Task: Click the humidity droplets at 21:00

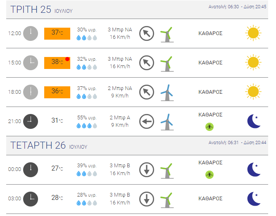Action: [x=87, y=126]
